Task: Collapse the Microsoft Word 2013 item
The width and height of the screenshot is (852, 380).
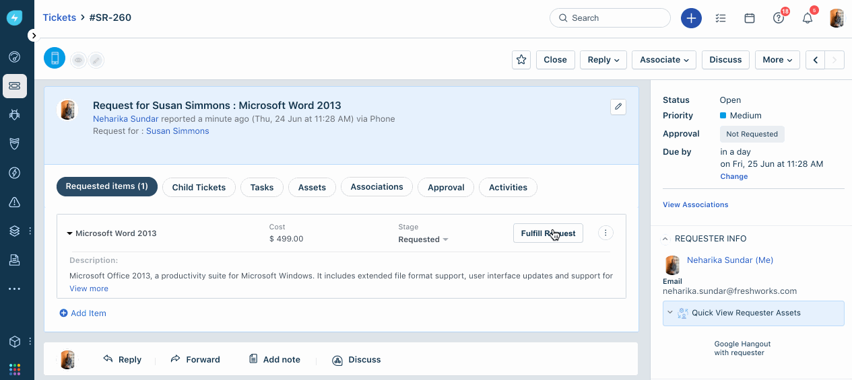Action: click(x=69, y=233)
